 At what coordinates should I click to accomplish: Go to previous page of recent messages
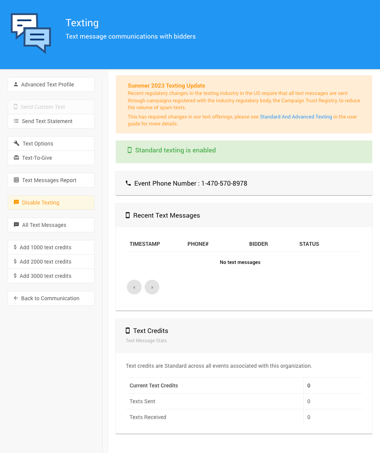[134, 287]
